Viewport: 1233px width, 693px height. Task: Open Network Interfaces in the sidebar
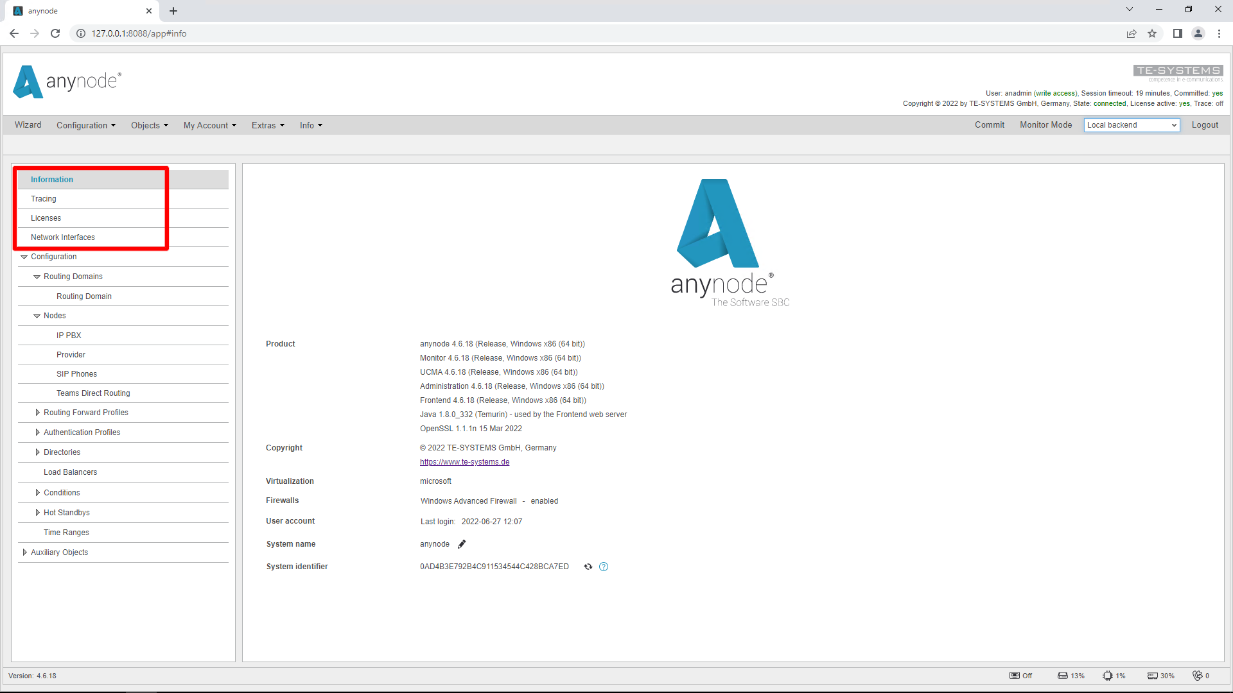pyautogui.click(x=123, y=237)
